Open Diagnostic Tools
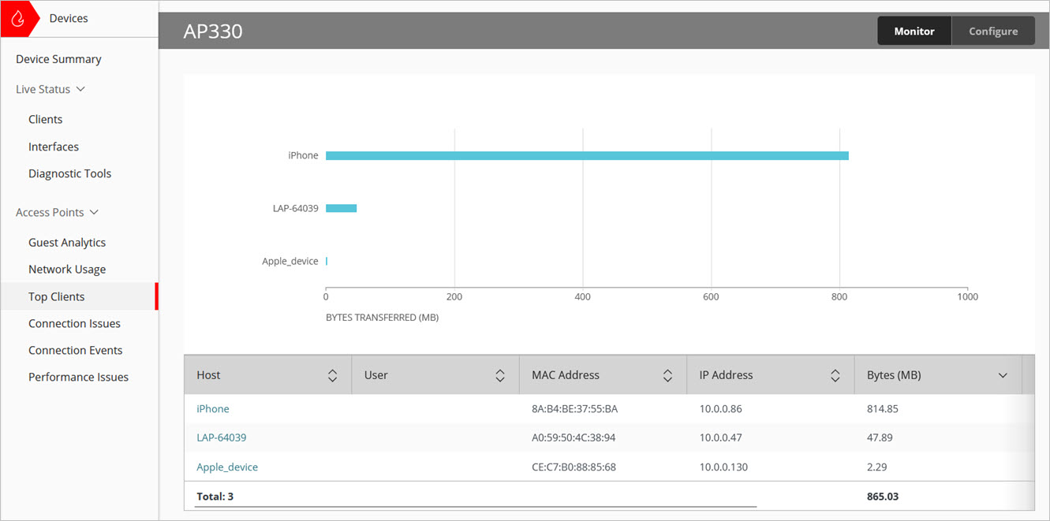The height and width of the screenshot is (521, 1050). click(69, 173)
